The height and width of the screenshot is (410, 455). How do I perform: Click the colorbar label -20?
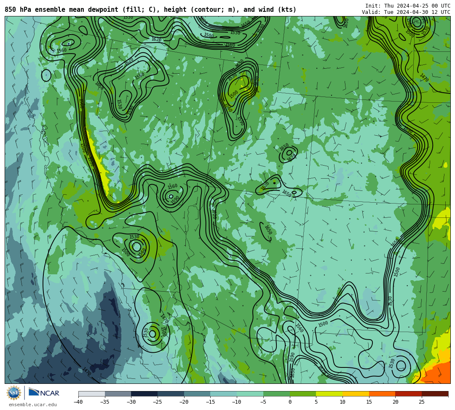point(184,402)
